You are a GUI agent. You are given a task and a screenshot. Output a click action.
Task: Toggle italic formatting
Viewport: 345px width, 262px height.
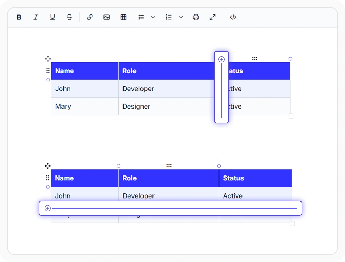click(x=36, y=17)
